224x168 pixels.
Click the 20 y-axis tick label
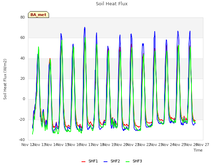22,78
